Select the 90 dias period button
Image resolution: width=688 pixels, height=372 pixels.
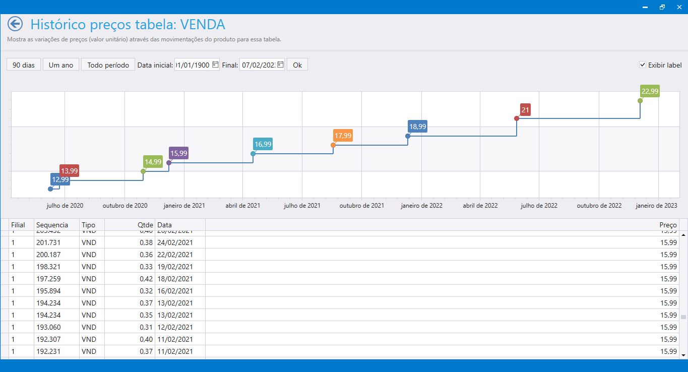[24, 65]
